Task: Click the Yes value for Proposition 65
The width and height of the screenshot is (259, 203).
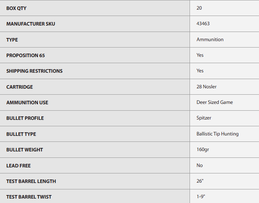Action: [200, 55]
